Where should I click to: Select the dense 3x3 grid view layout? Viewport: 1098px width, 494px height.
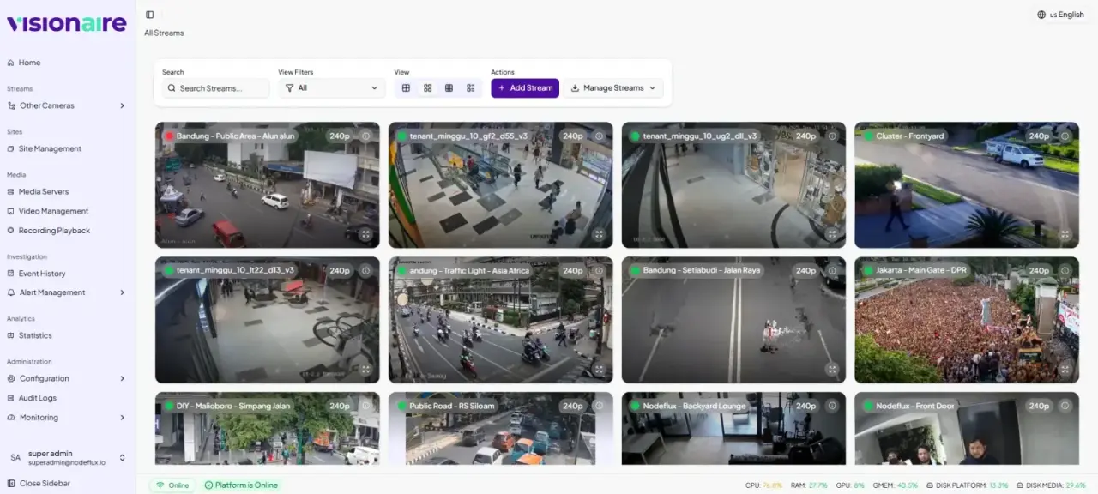click(449, 88)
